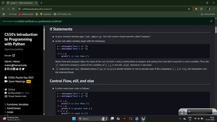217x122 pixels.
Task: Click the laptop icon for Visual Studio Code
Action: [x=6, y=96]
